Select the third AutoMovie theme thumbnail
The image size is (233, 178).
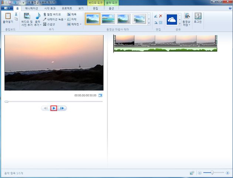[x=124, y=19]
